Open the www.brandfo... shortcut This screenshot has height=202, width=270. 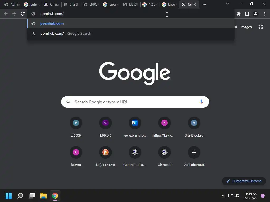tap(135, 127)
